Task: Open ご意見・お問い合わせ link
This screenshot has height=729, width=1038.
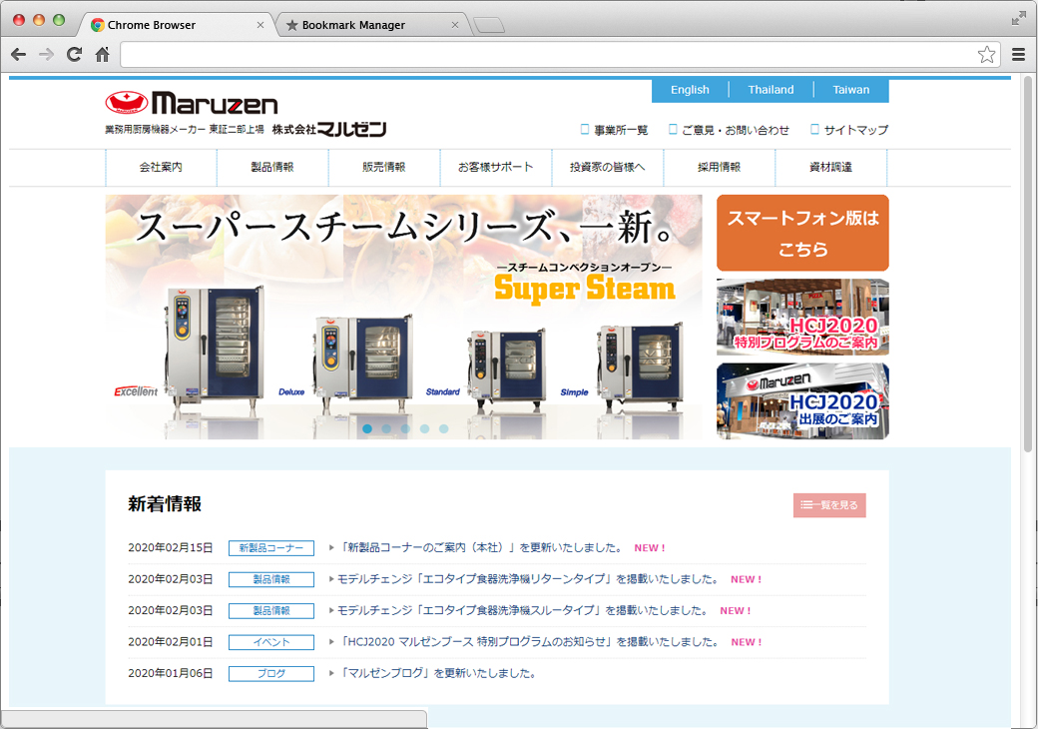Action: tap(729, 131)
